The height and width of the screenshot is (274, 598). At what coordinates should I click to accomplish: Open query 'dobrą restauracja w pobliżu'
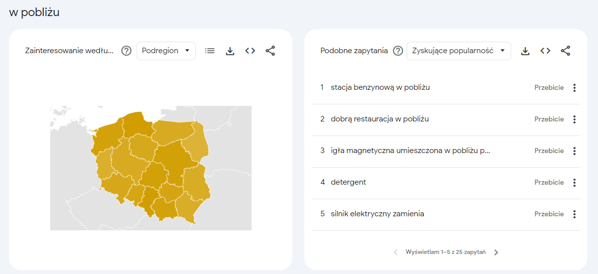click(380, 119)
